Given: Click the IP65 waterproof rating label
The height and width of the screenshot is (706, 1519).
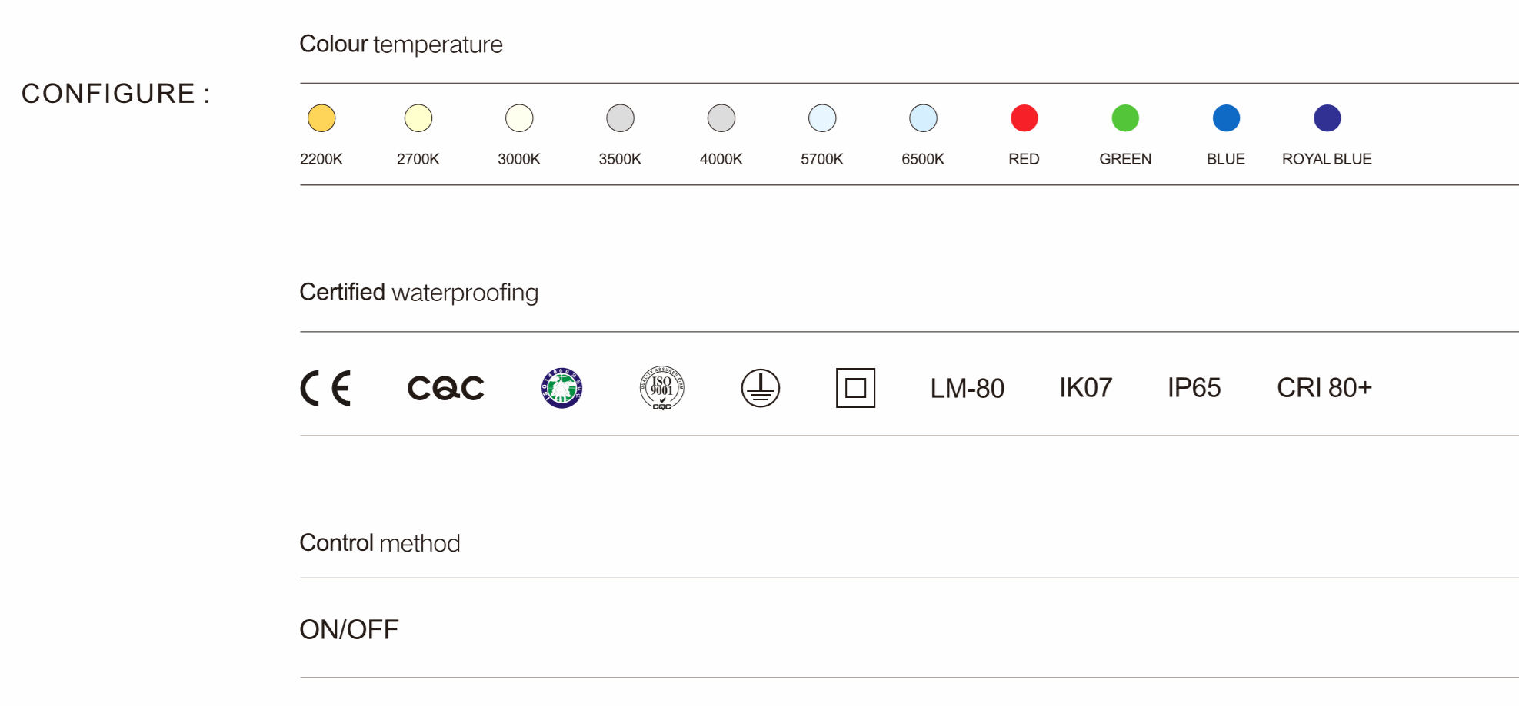Looking at the screenshot, I should pos(1194,388).
